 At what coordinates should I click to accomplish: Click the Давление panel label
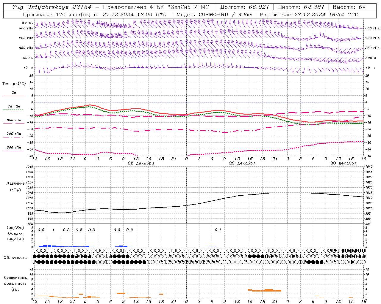click(15, 183)
